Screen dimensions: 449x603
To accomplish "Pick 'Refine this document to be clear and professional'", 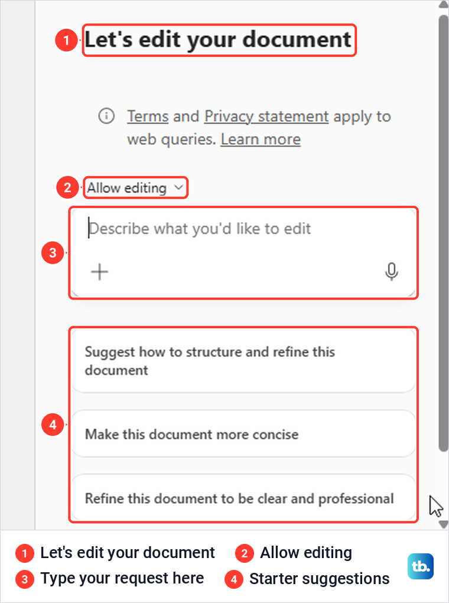I will point(243,498).
